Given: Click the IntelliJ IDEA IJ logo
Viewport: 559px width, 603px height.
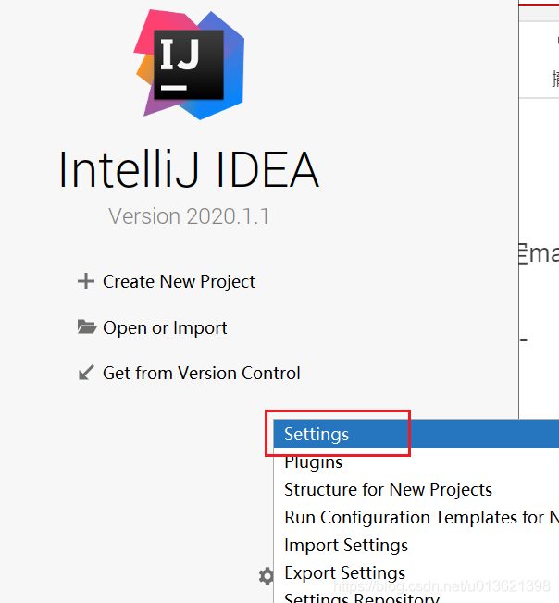Looking at the screenshot, I should point(189,64).
